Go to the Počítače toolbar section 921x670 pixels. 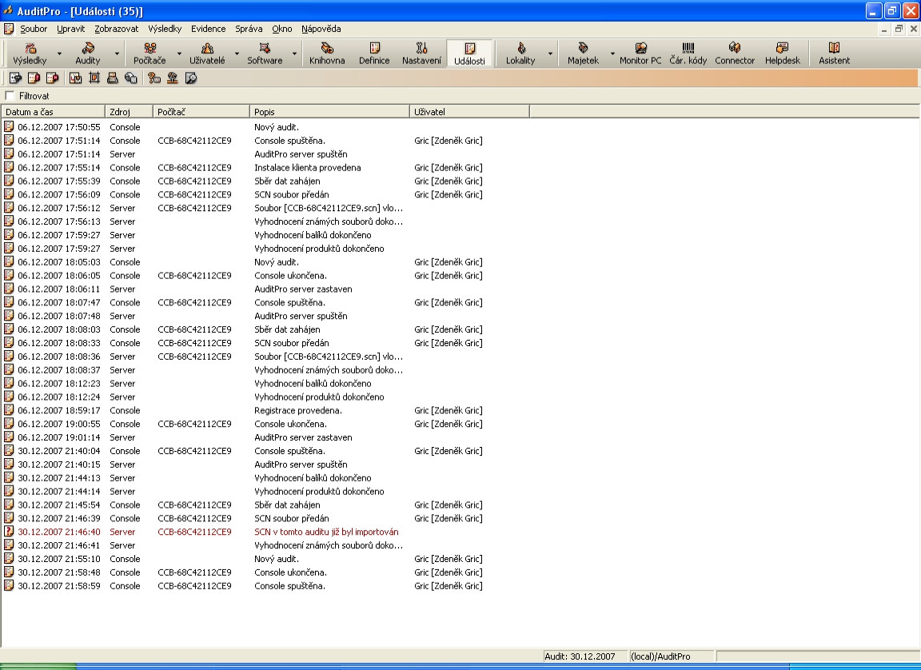150,54
